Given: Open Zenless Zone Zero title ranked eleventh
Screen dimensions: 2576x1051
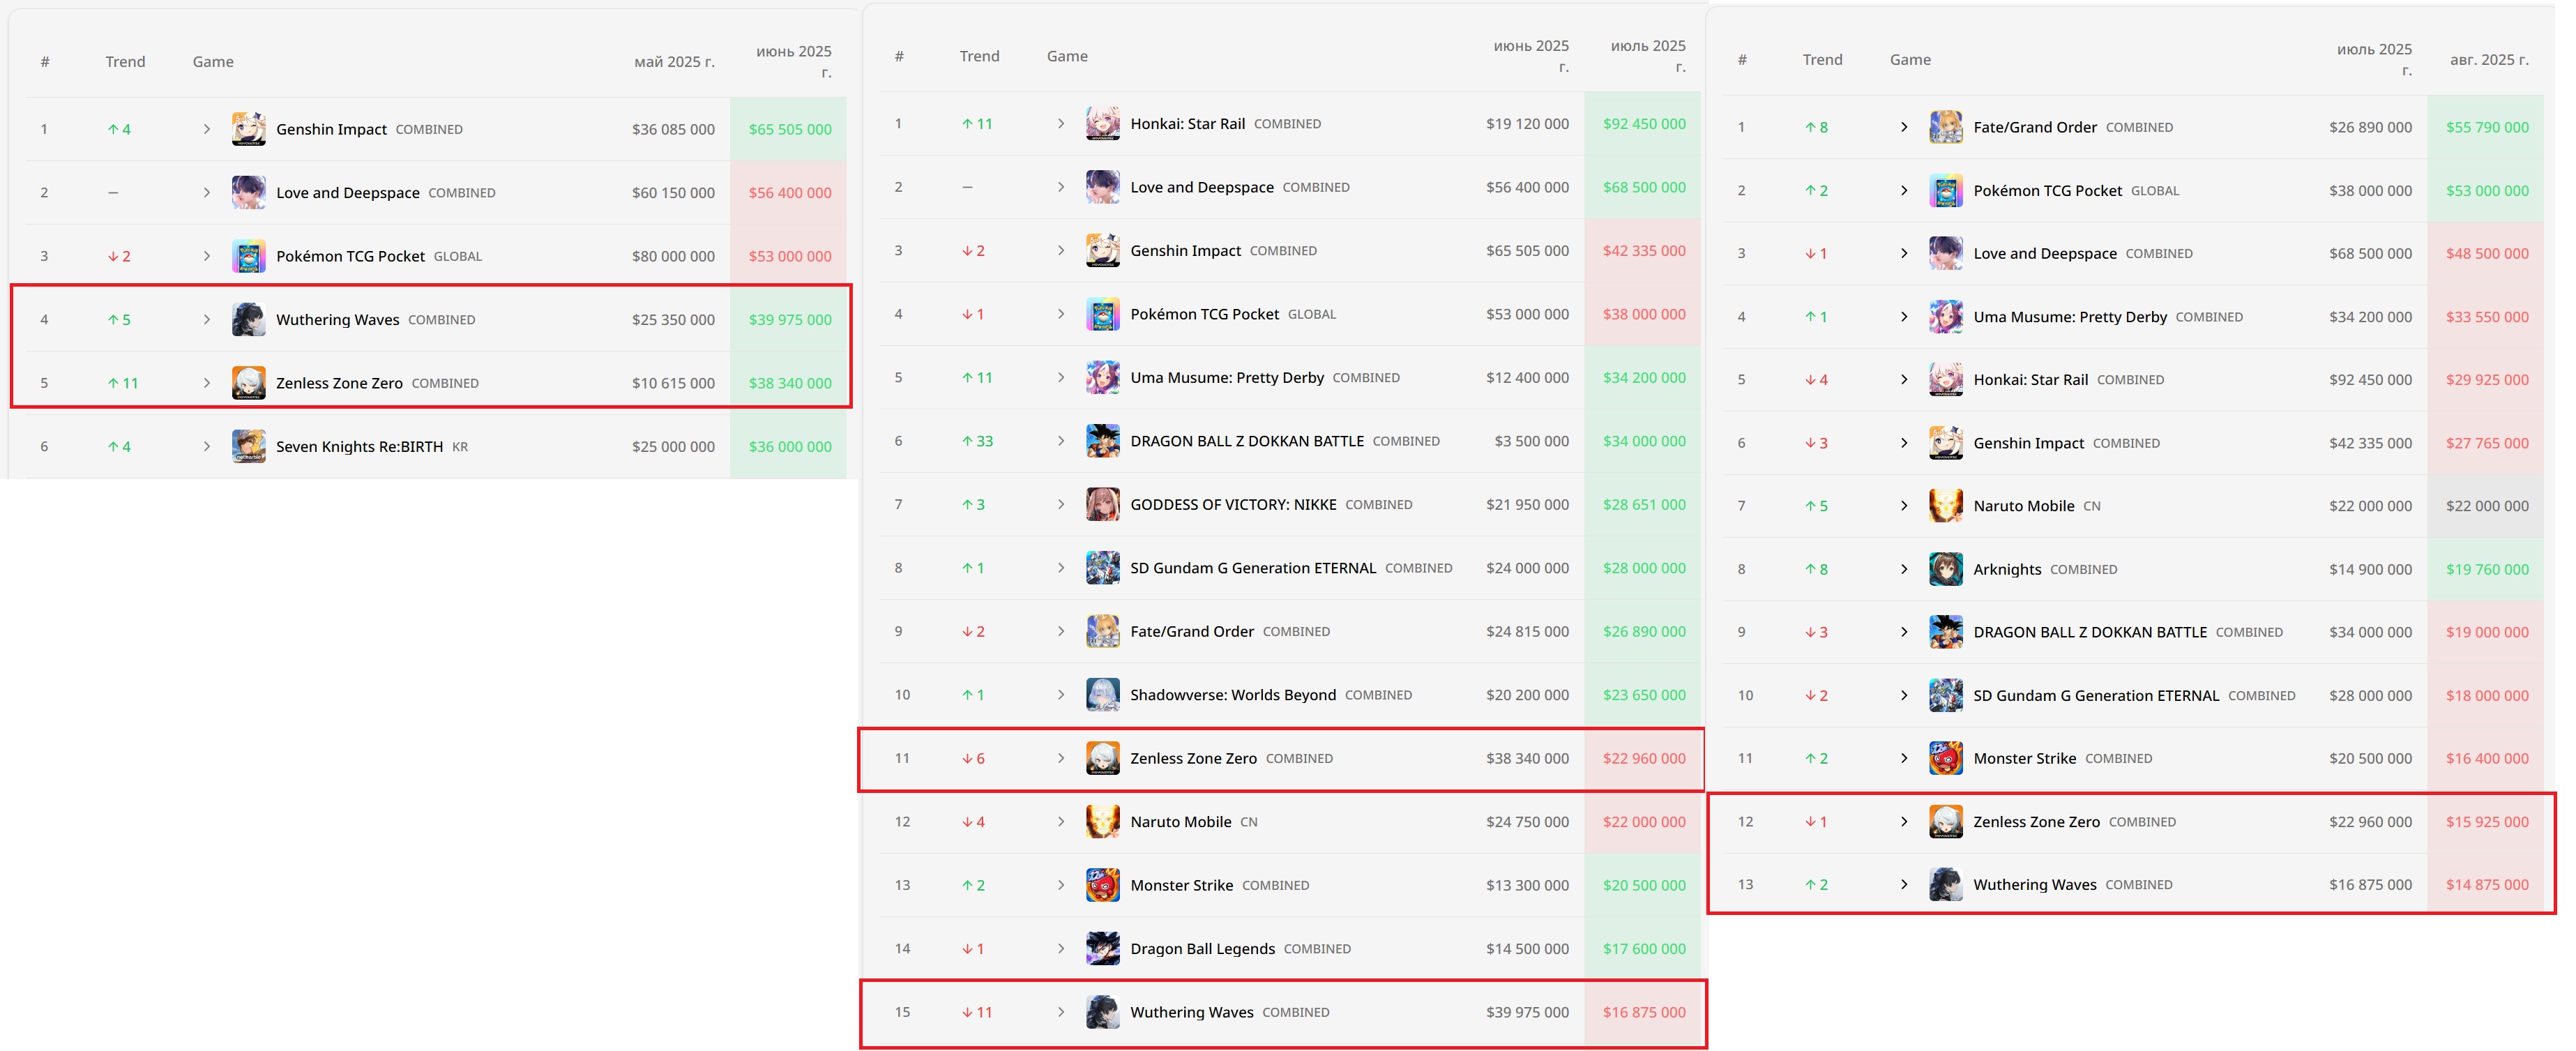Looking at the screenshot, I should point(1193,758).
